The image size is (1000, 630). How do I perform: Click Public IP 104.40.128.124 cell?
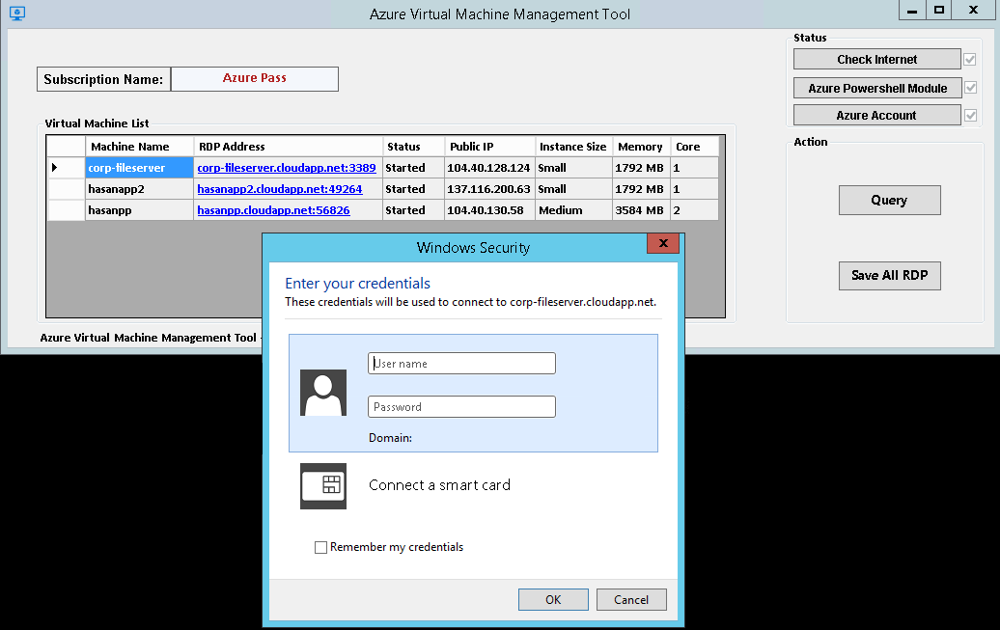[x=489, y=168]
